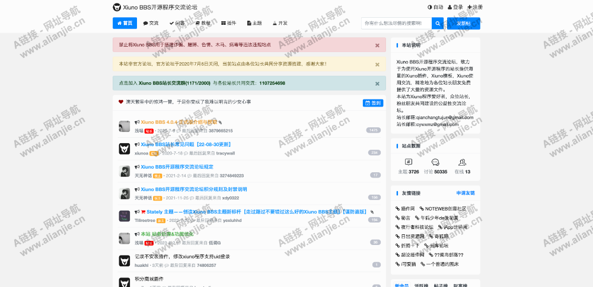Click the 讨论 50335 discussion icon

point(435,162)
